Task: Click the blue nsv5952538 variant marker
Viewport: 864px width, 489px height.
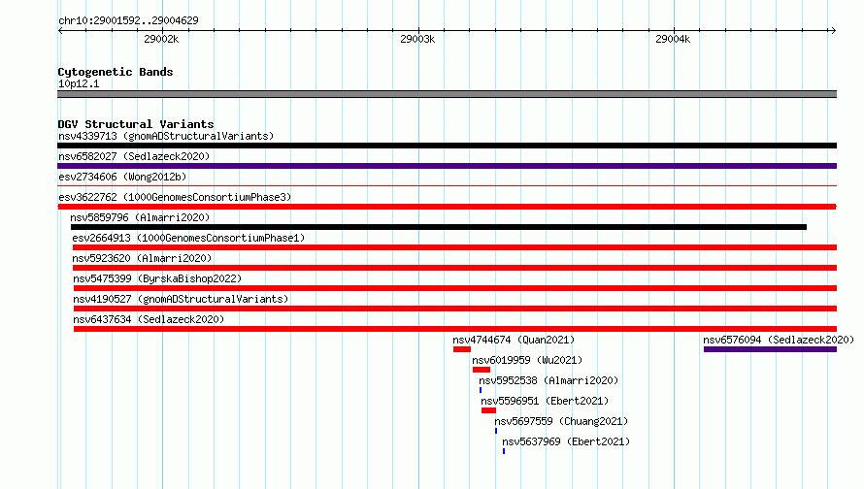Action: (481, 390)
